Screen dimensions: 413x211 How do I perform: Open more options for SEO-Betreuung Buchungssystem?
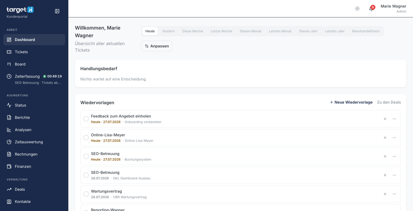point(394,157)
